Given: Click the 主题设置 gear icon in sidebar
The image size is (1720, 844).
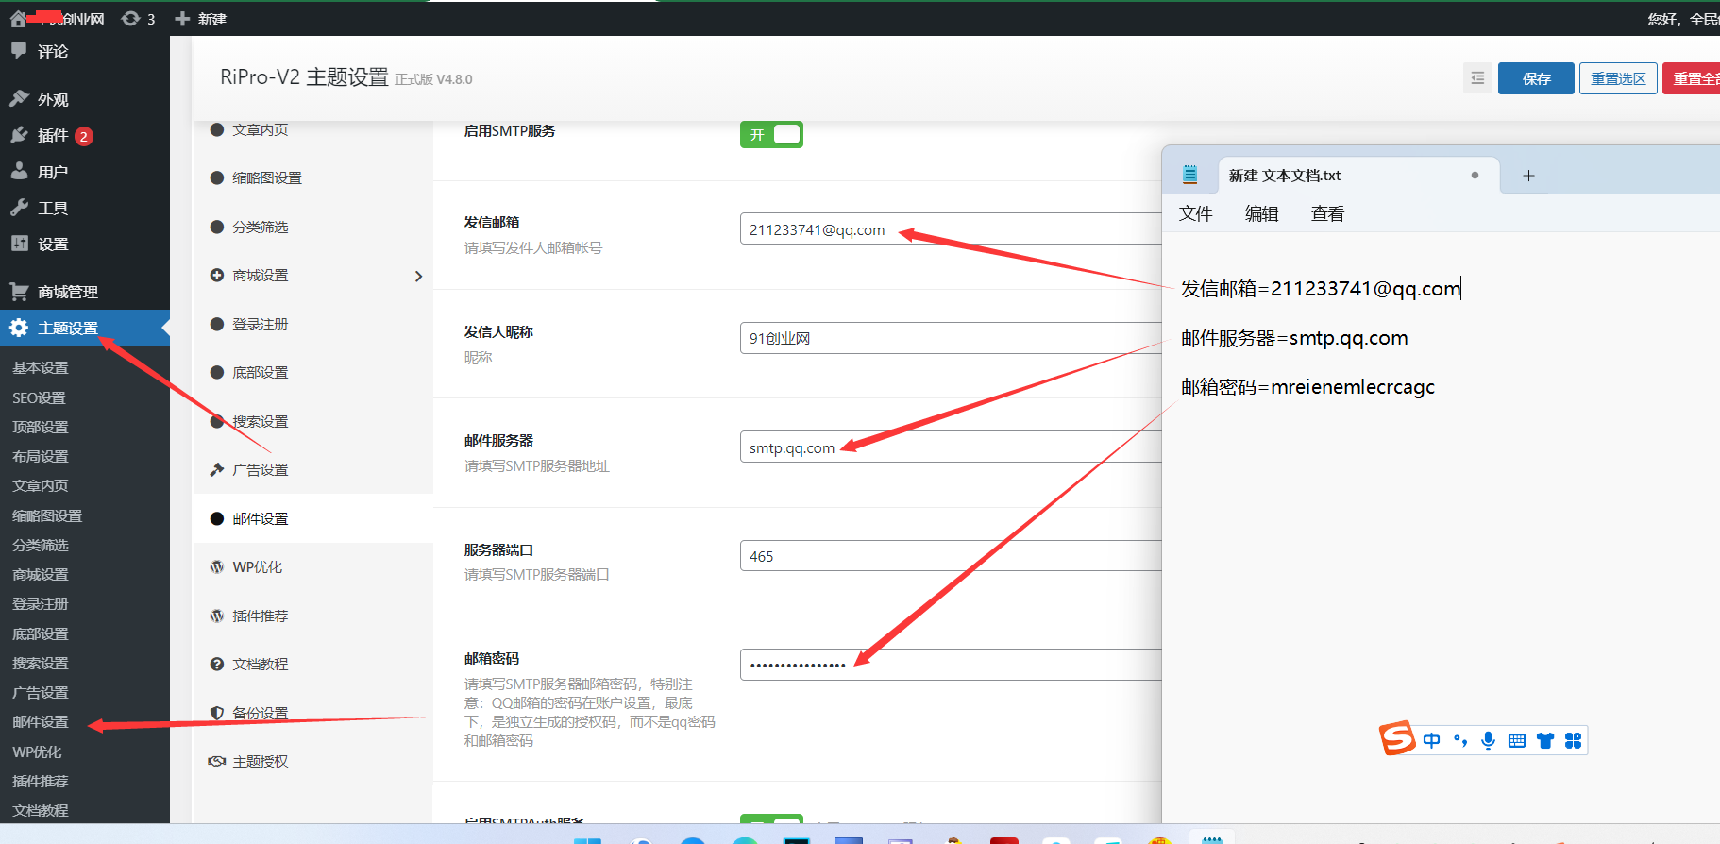Looking at the screenshot, I should coord(19,328).
